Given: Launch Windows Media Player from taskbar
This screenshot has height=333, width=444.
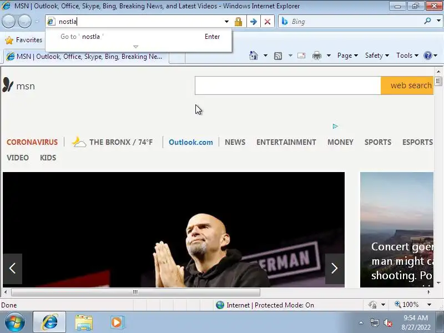Looking at the screenshot, I should pyautogui.click(x=117, y=322).
